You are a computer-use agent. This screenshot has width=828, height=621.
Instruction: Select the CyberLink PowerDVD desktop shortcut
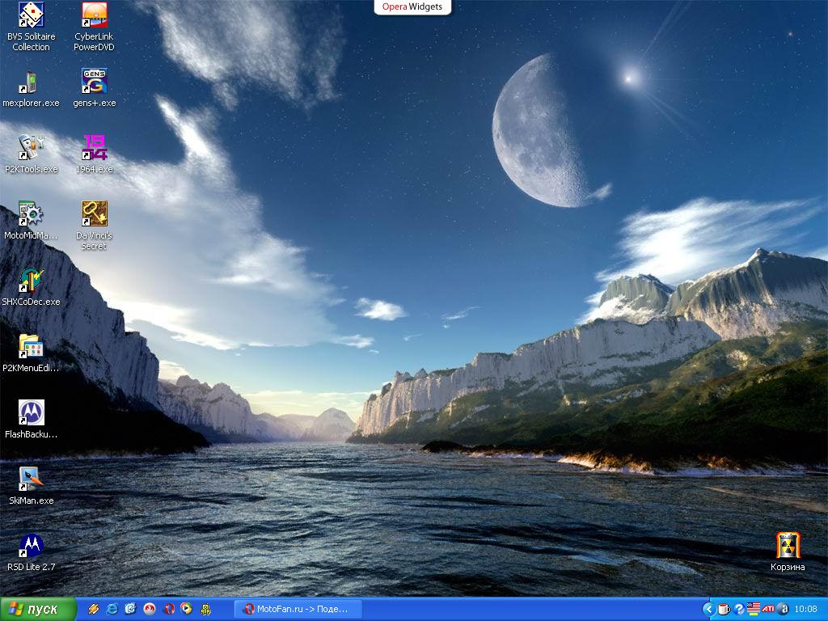coord(94,27)
